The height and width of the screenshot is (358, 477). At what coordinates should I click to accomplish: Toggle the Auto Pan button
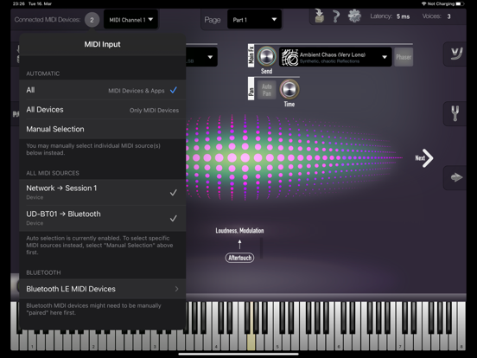point(267,90)
